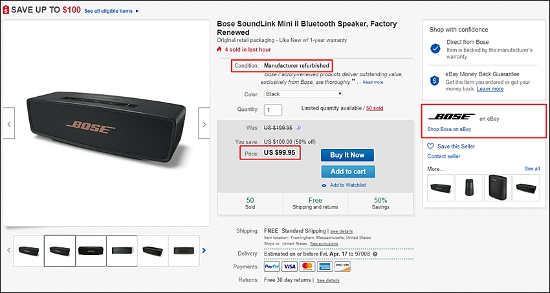Click the Discover card icon
Viewport: 550px width, 293px height.
point(342,267)
